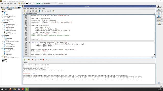Open the Results panel from right sidebar

tap(159, 13)
